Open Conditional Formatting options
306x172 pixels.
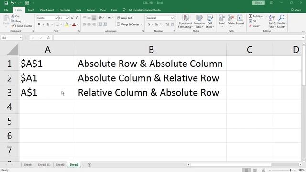pyautogui.click(x=185, y=21)
